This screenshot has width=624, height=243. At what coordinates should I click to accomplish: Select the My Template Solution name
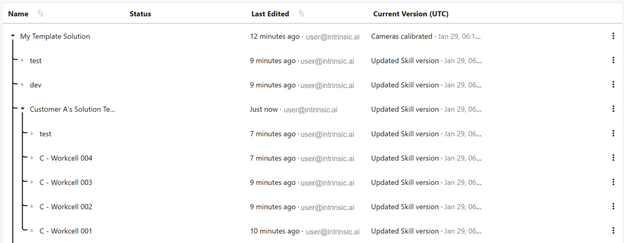55,36
